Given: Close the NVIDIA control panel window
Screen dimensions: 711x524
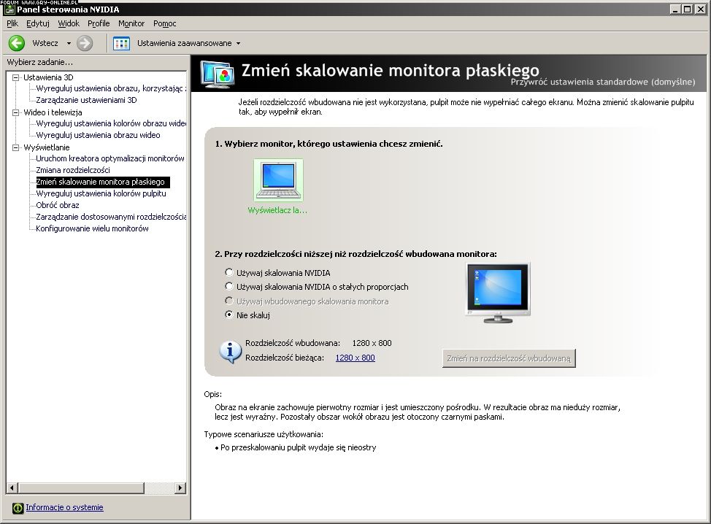Looking at the screenshot, I should tap(701, 9).
